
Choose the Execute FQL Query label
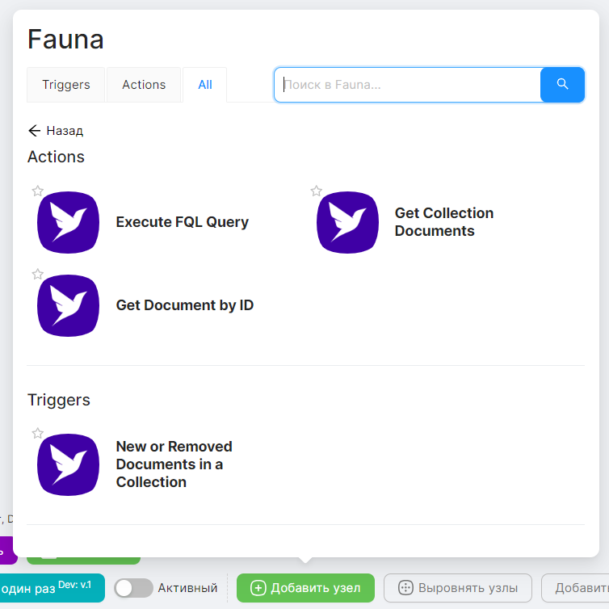tap(183, 222)
